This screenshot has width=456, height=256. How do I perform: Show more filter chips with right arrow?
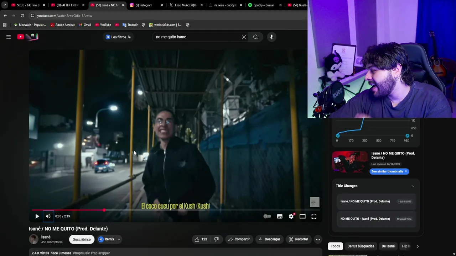[x=418, y=246]
